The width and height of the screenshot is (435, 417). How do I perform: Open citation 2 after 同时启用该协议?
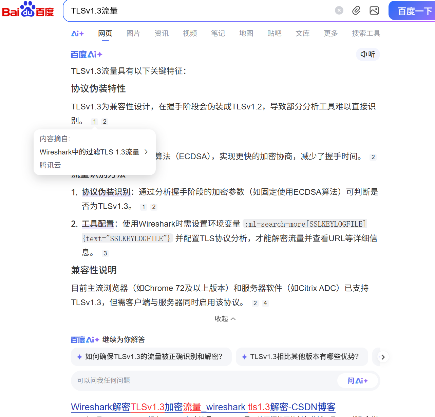point(255,303)
